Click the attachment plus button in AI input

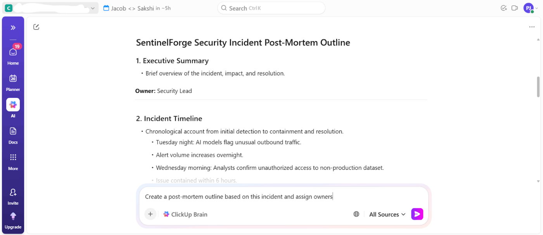[150, 214]
